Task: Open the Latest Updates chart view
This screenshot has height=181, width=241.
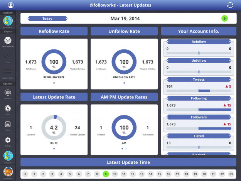Action: coord(8,41)
